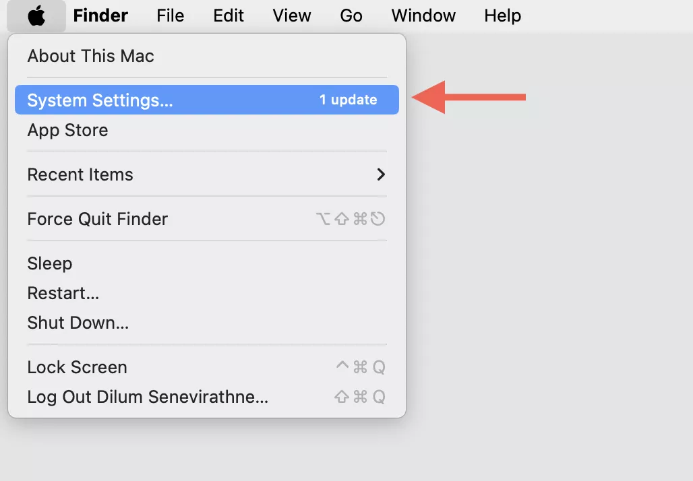Launch App Store from Apple menu

click(207, 130)
